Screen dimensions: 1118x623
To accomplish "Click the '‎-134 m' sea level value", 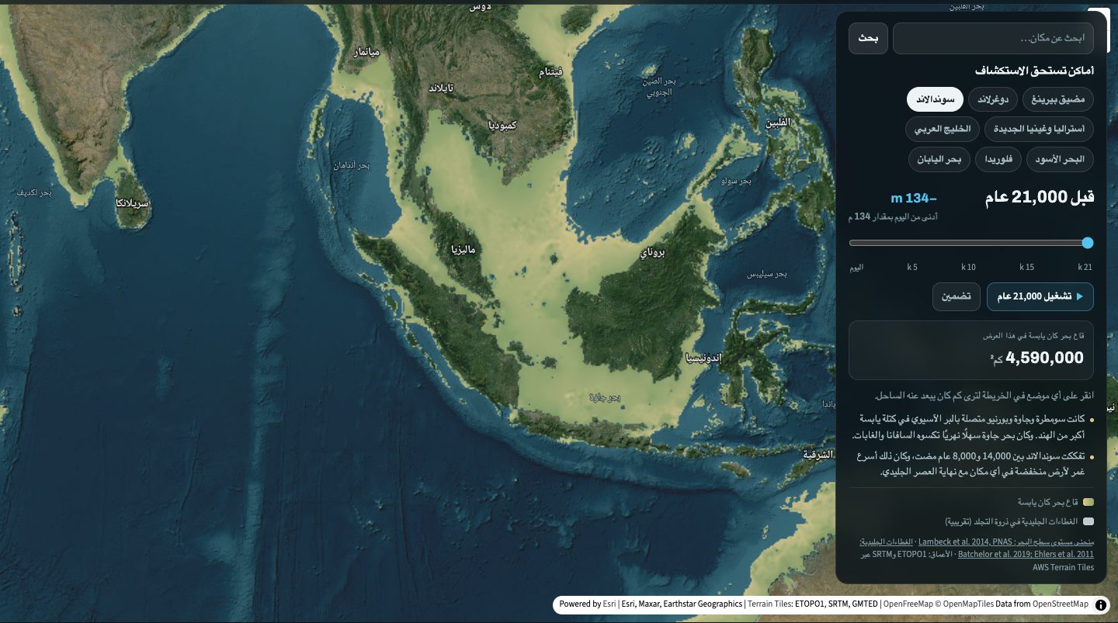I will pyautogui.click(x=914, y=199).
